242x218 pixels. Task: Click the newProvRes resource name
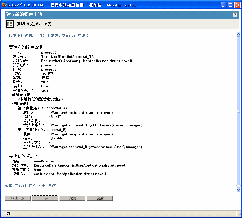[44, 161]
